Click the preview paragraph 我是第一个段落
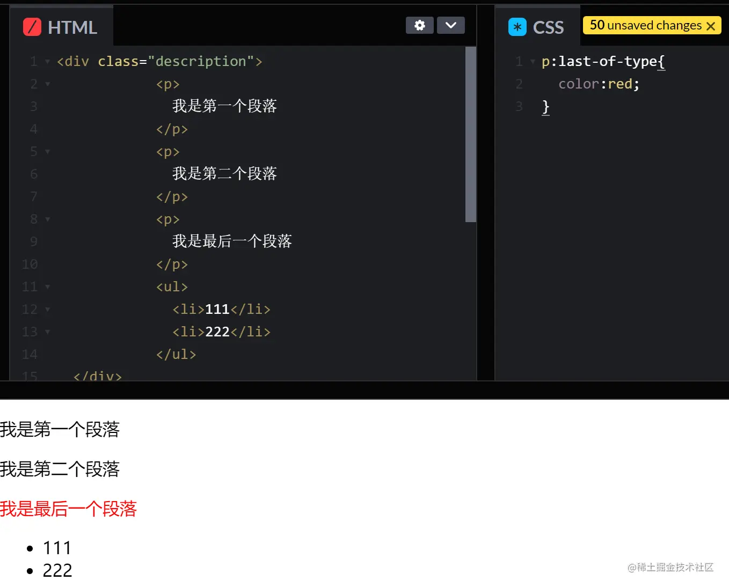This screenshot has width=729, height=588. [60, 429]
